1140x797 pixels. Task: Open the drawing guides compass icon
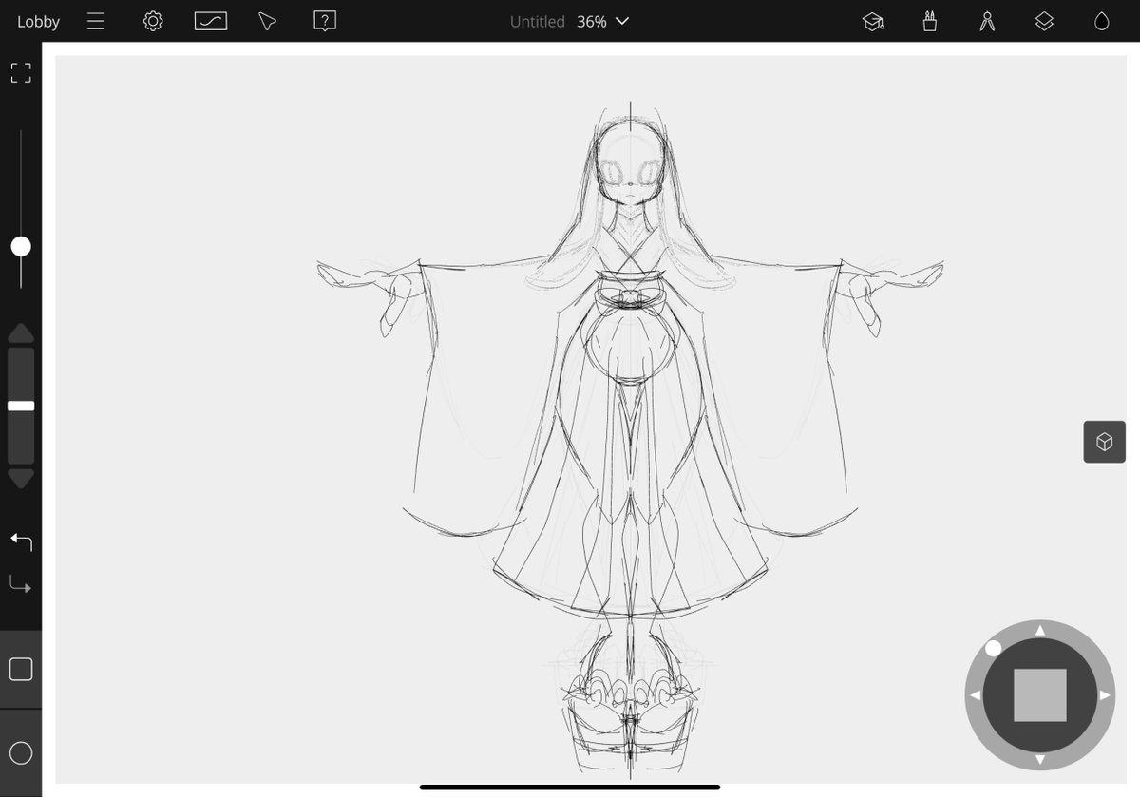click(x=987, y=21)
